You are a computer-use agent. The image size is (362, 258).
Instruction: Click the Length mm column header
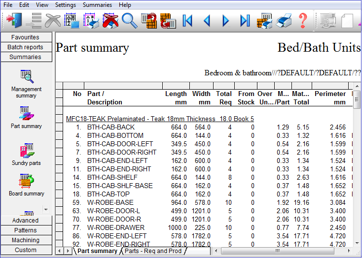point(176,98)
